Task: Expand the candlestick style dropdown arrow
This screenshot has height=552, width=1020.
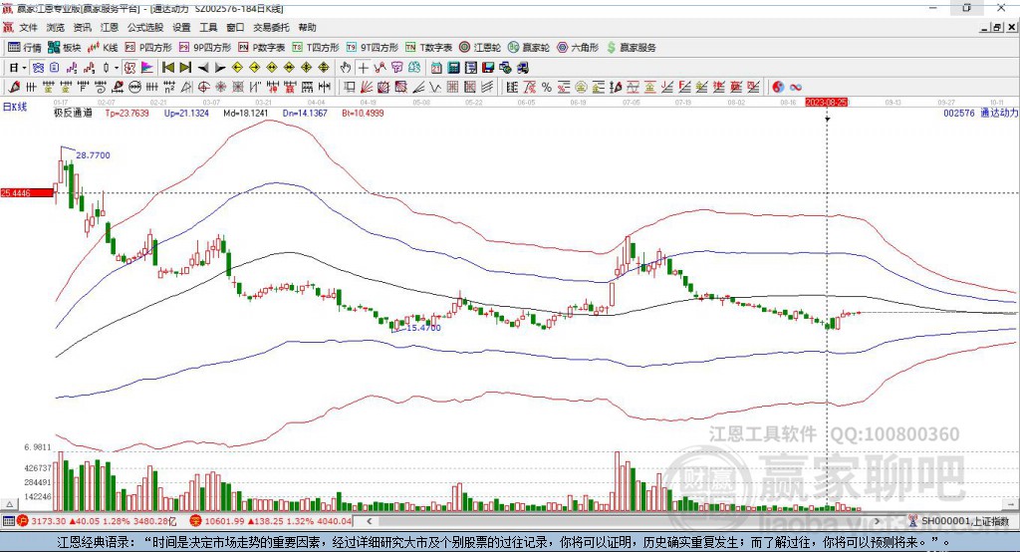Action: coord(116,68)
